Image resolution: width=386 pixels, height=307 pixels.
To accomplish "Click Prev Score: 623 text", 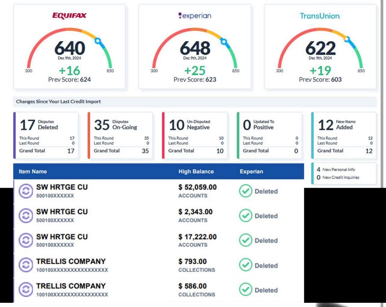I will (x=195, y=80).
